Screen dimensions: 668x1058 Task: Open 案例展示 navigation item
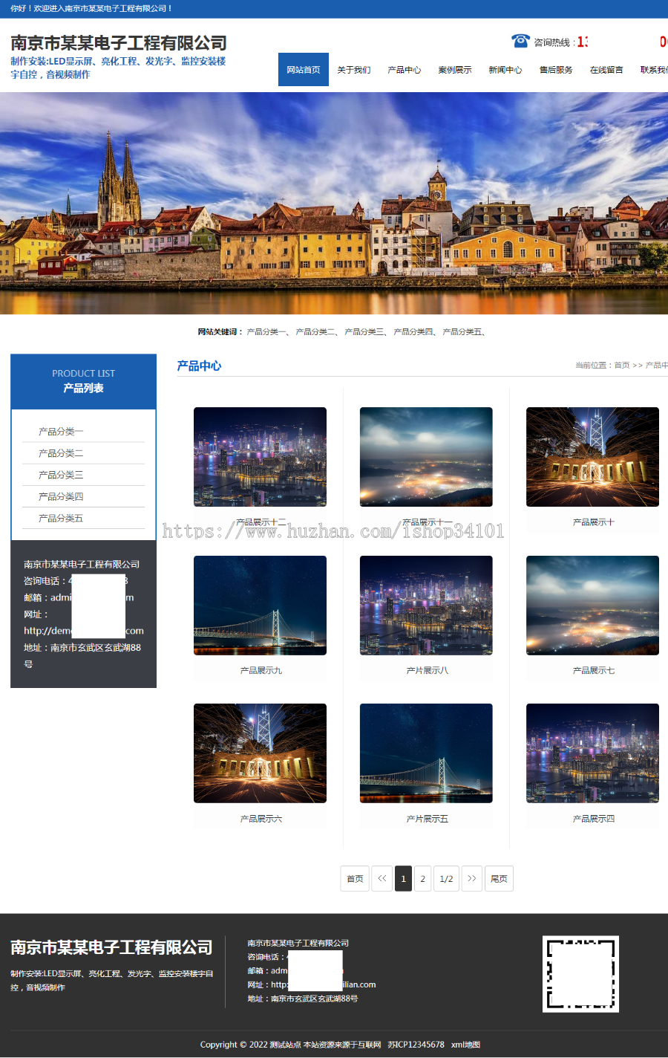tap(455, 70)
